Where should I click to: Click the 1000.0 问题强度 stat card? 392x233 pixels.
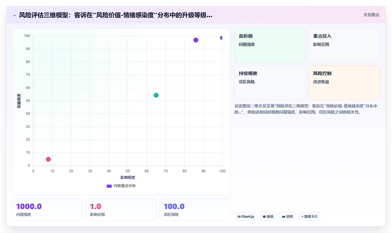(x=47, y=209)
